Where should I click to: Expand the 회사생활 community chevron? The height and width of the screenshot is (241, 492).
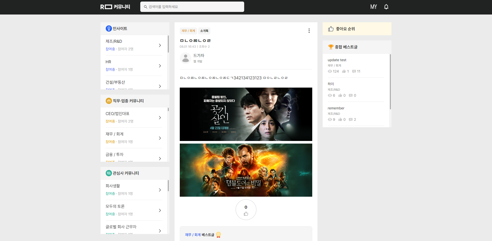point(160,190)
